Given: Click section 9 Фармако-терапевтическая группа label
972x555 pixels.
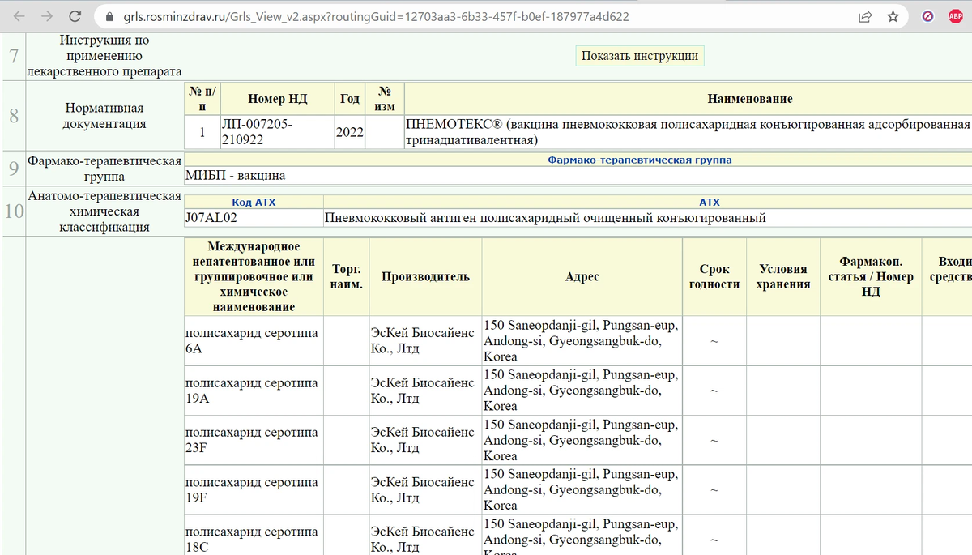Looking at the screenshot, I should tap(104, 169).
